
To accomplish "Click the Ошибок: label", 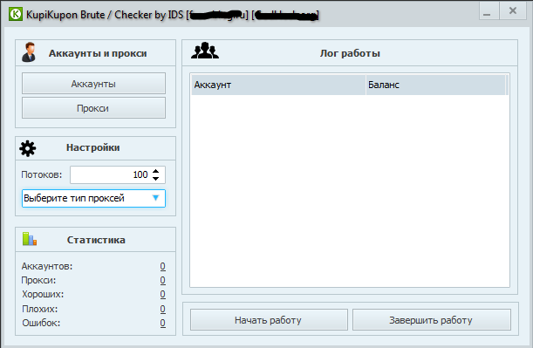I will [x=41, y=323].
